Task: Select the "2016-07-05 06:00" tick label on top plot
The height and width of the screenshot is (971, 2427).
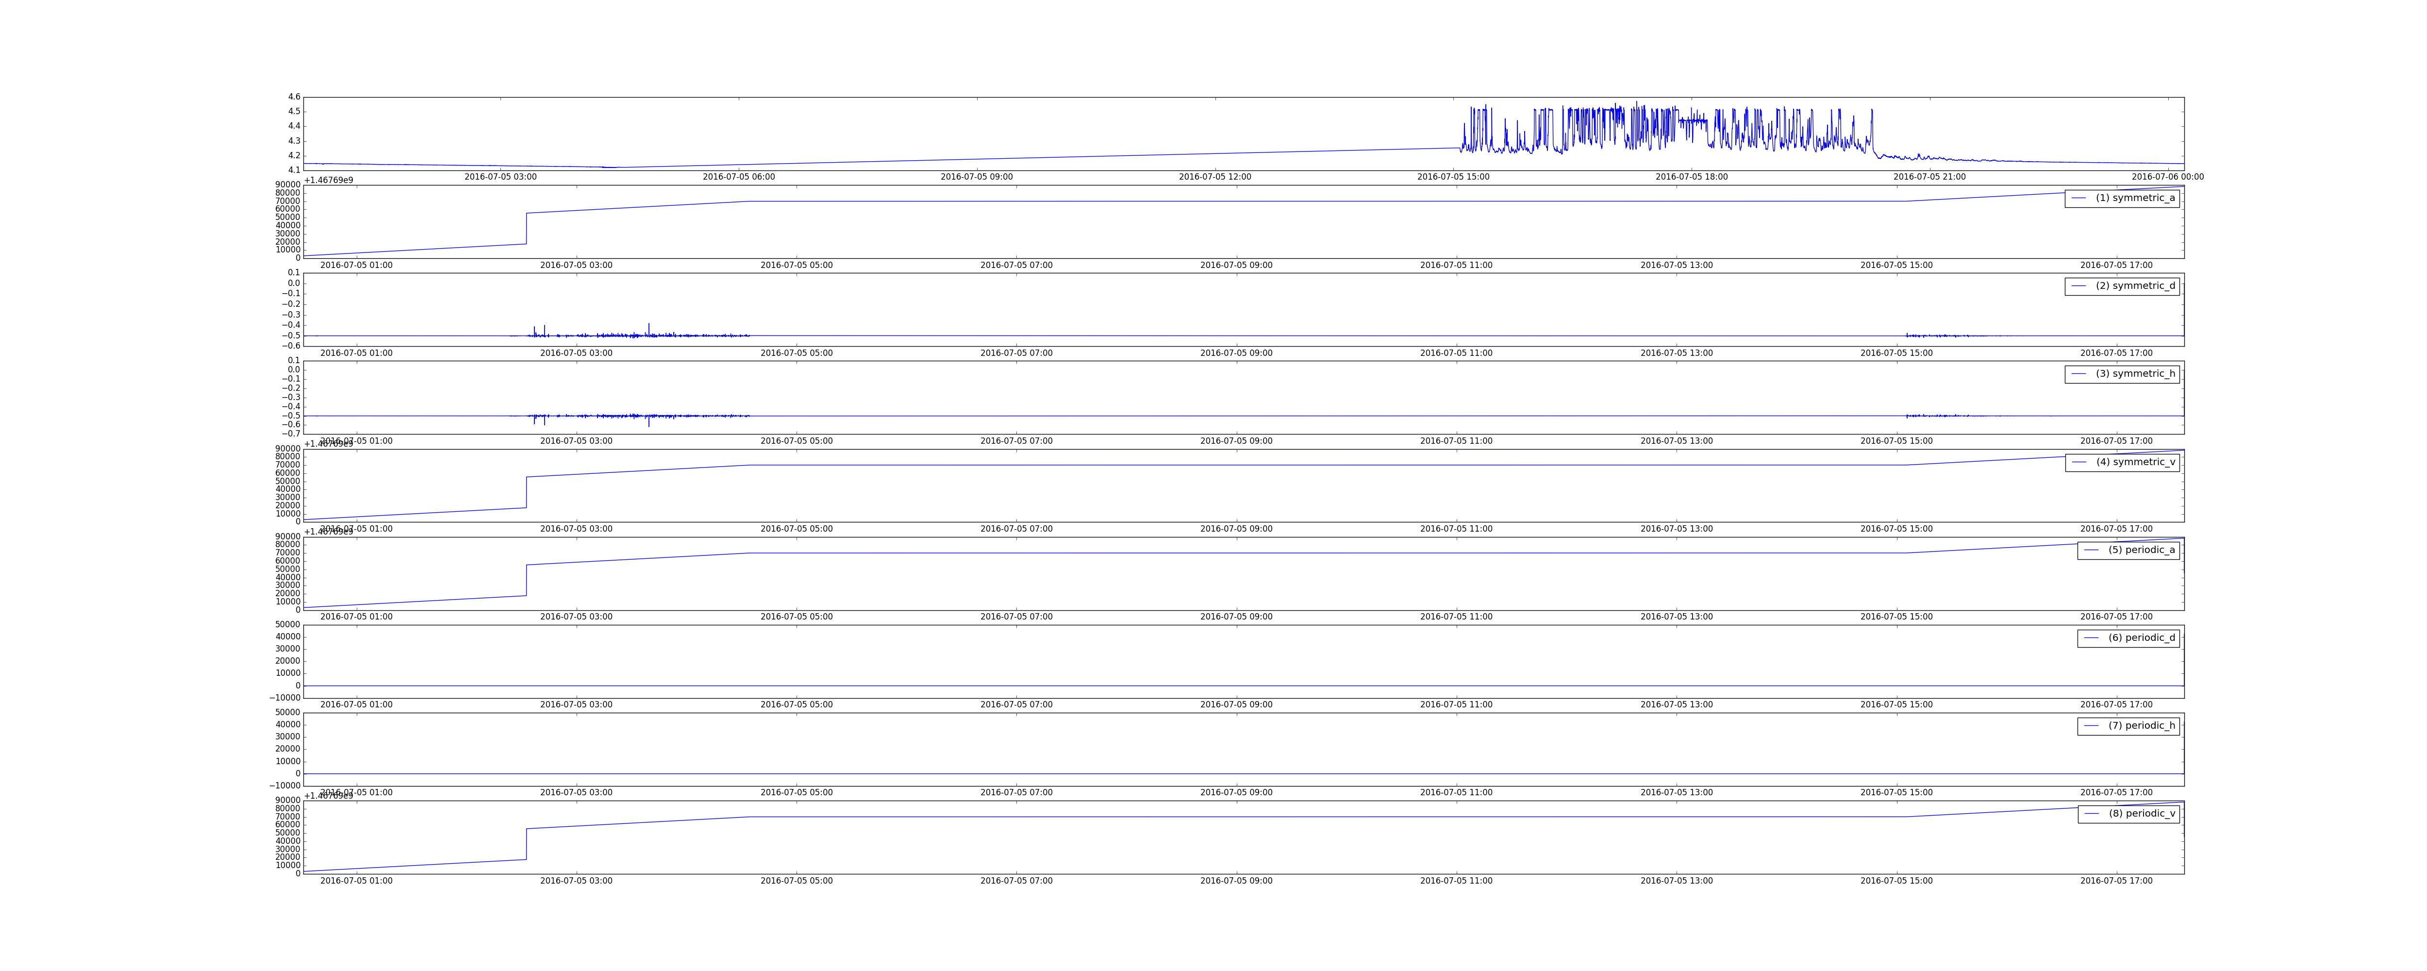Action: 739,177
